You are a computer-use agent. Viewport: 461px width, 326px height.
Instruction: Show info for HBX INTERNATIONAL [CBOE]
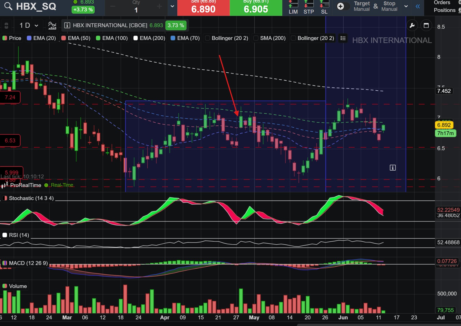pyautogui.click(x=67, y=26)
